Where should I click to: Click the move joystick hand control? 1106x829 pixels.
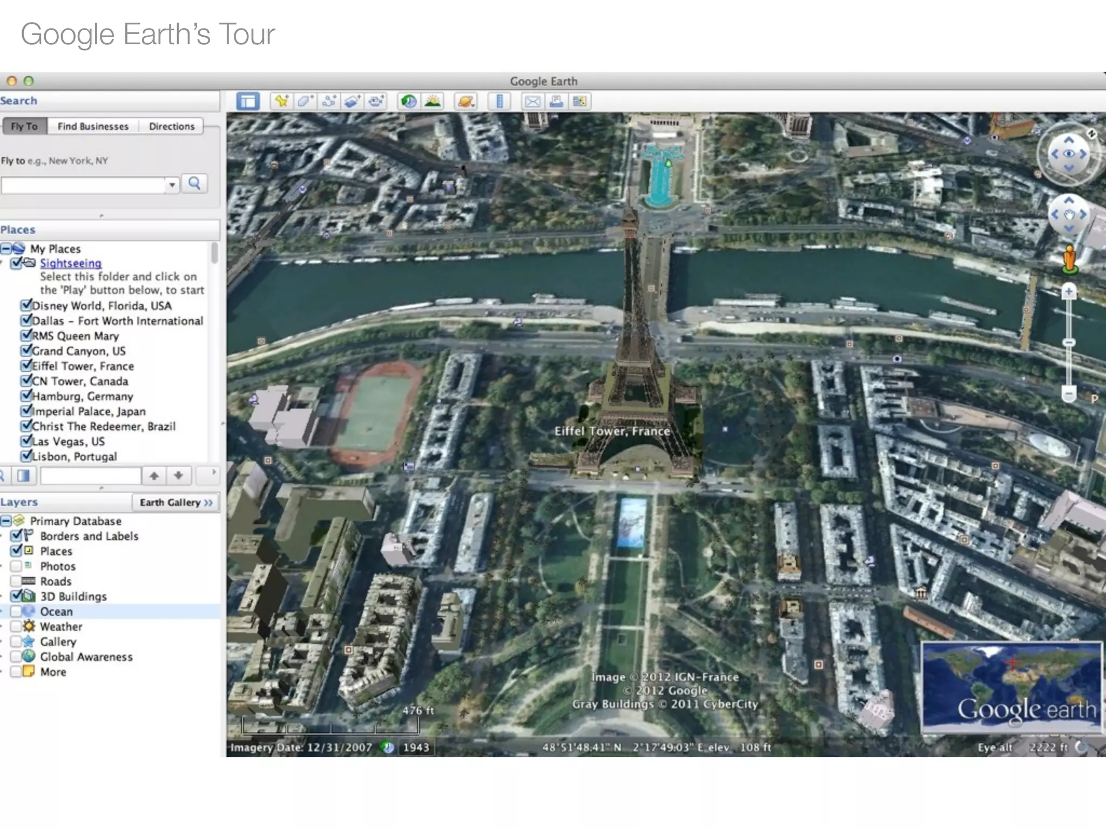click(x=1069, y=215)
